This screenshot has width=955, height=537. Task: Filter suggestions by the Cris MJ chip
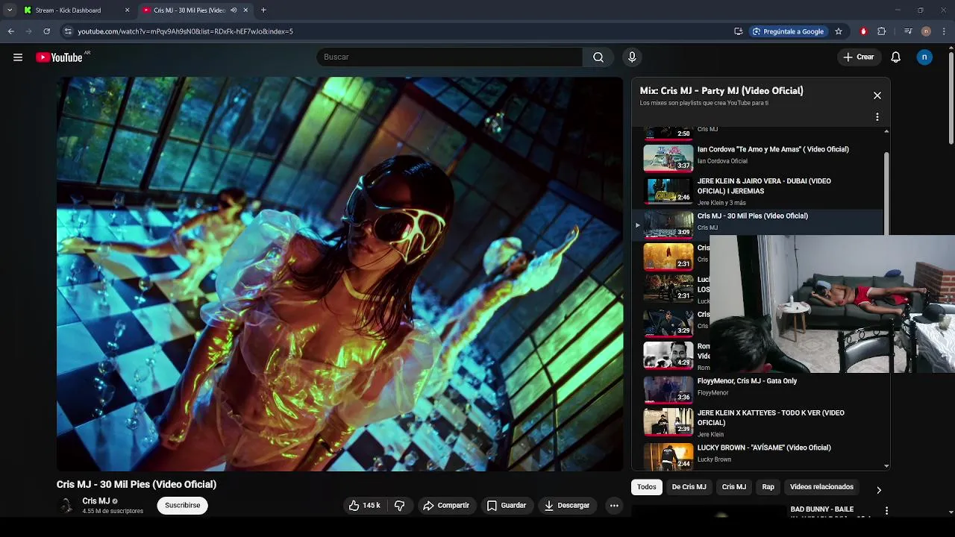734,487
